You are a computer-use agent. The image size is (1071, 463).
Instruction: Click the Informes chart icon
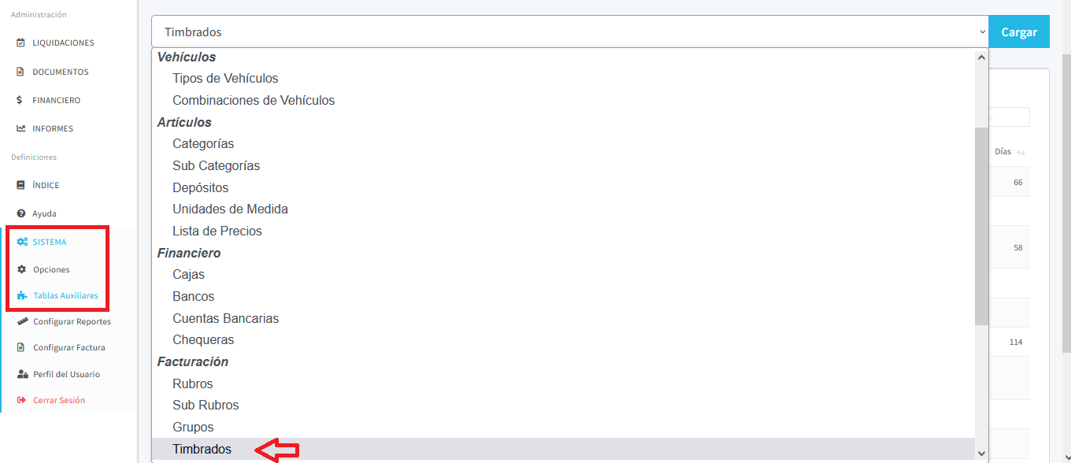click(20, 128)
